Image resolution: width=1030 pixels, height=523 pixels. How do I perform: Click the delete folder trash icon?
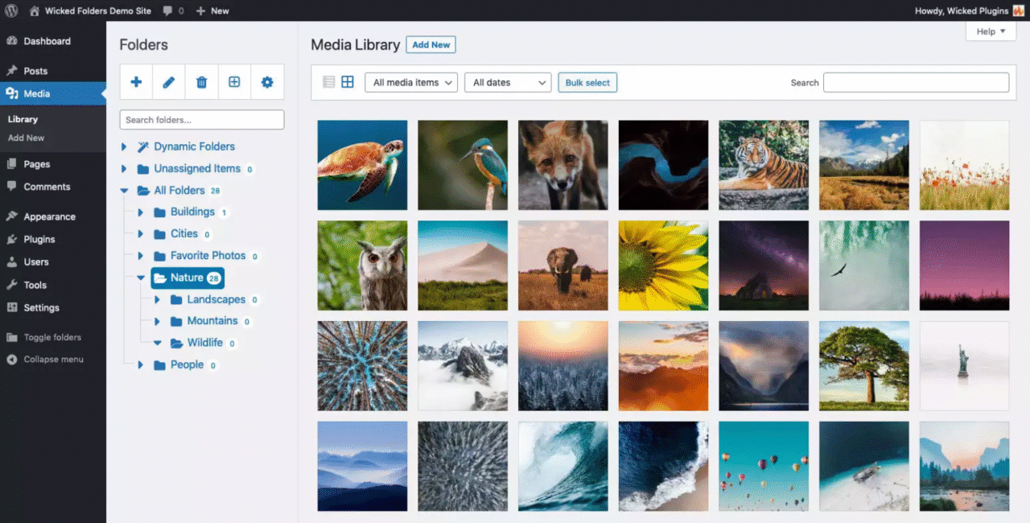[202, 82]
